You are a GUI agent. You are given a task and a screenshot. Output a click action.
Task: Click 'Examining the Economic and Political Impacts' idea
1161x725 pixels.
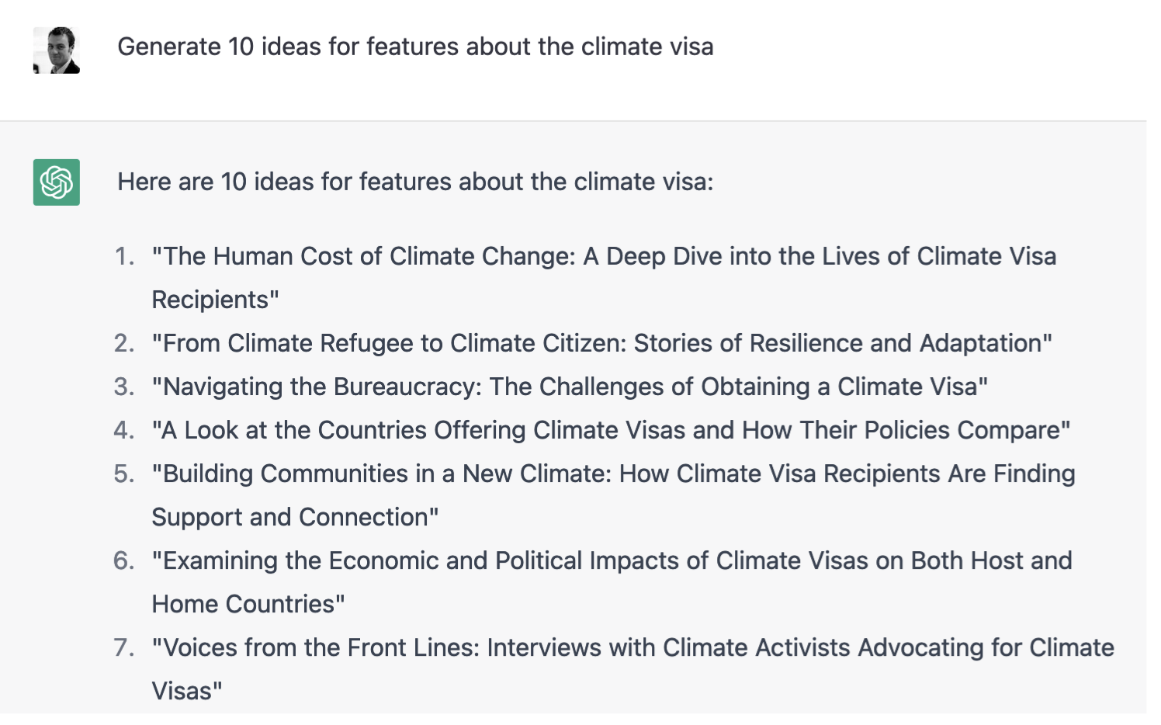click(x=612, y=560)
